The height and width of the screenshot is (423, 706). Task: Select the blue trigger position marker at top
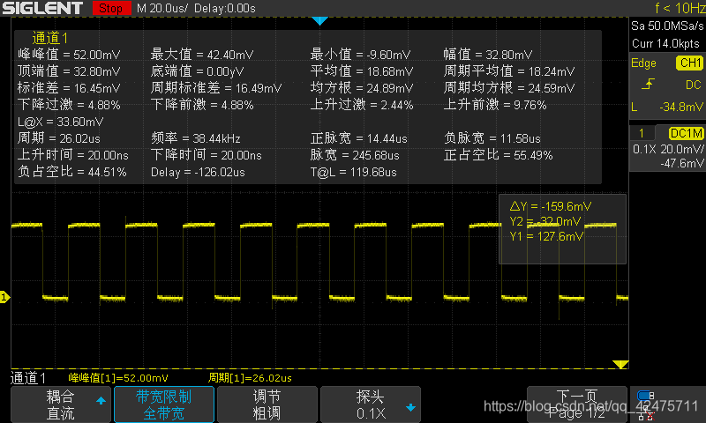pyautogui.click(x=319, y=20)
